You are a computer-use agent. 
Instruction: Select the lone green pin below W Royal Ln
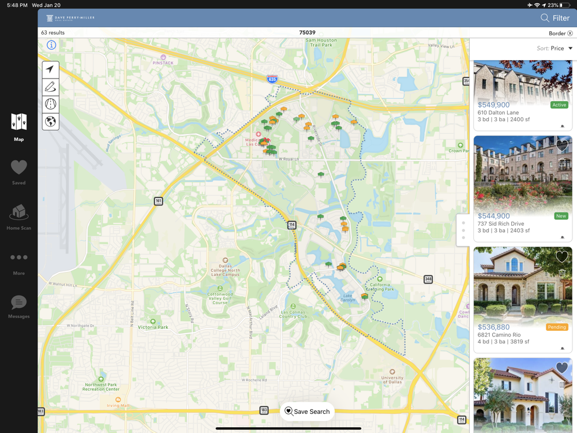pyautogui.click(x=321, y=174)
